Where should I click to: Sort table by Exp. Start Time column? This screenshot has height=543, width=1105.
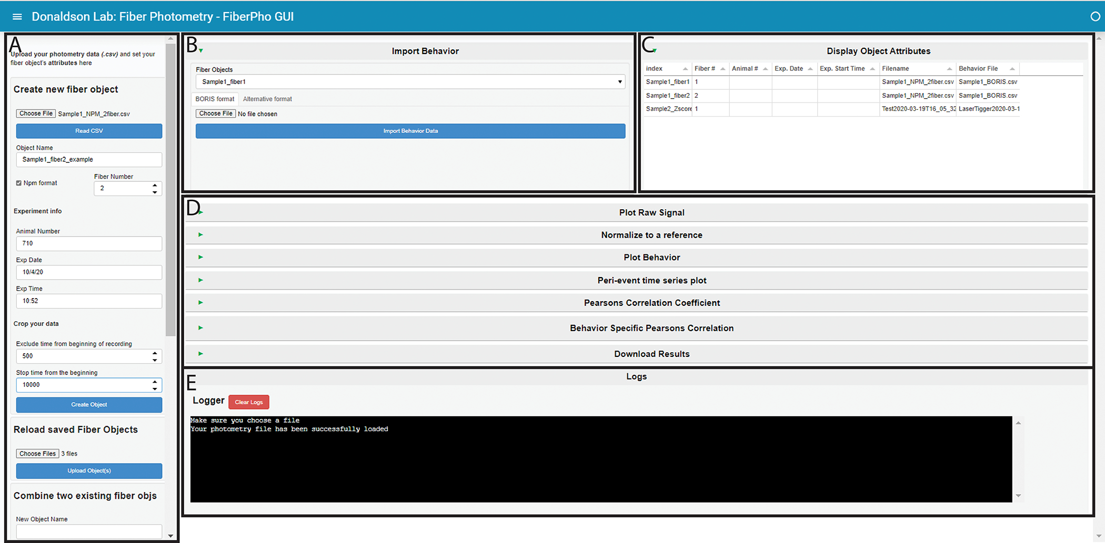coord(848,69)
